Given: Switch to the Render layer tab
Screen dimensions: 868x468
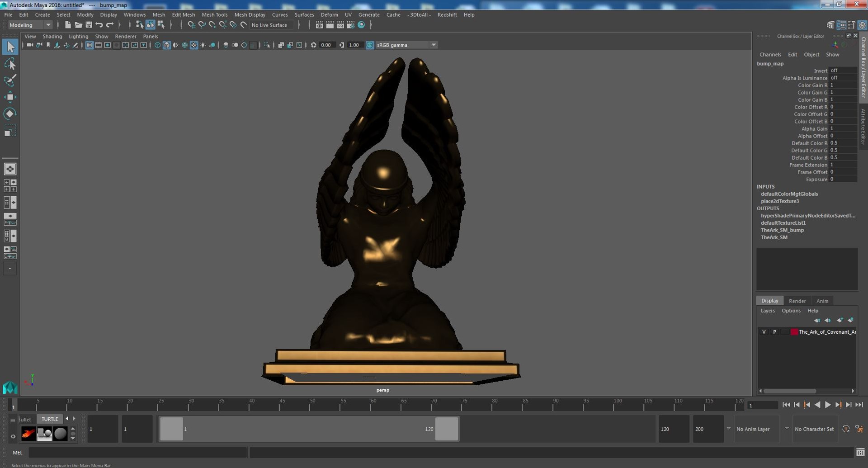Looking at the screenshot, I should tap(797, 301).
